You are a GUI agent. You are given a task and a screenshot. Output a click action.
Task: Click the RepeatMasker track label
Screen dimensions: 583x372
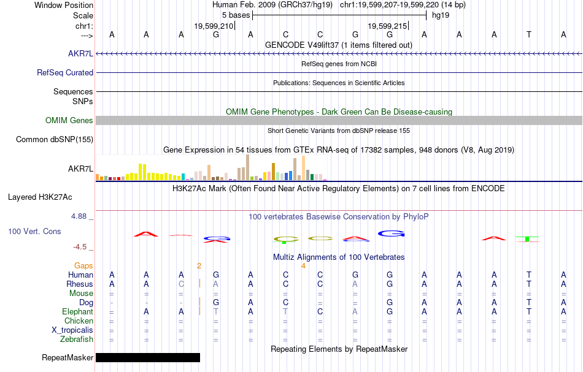[68, 357]
